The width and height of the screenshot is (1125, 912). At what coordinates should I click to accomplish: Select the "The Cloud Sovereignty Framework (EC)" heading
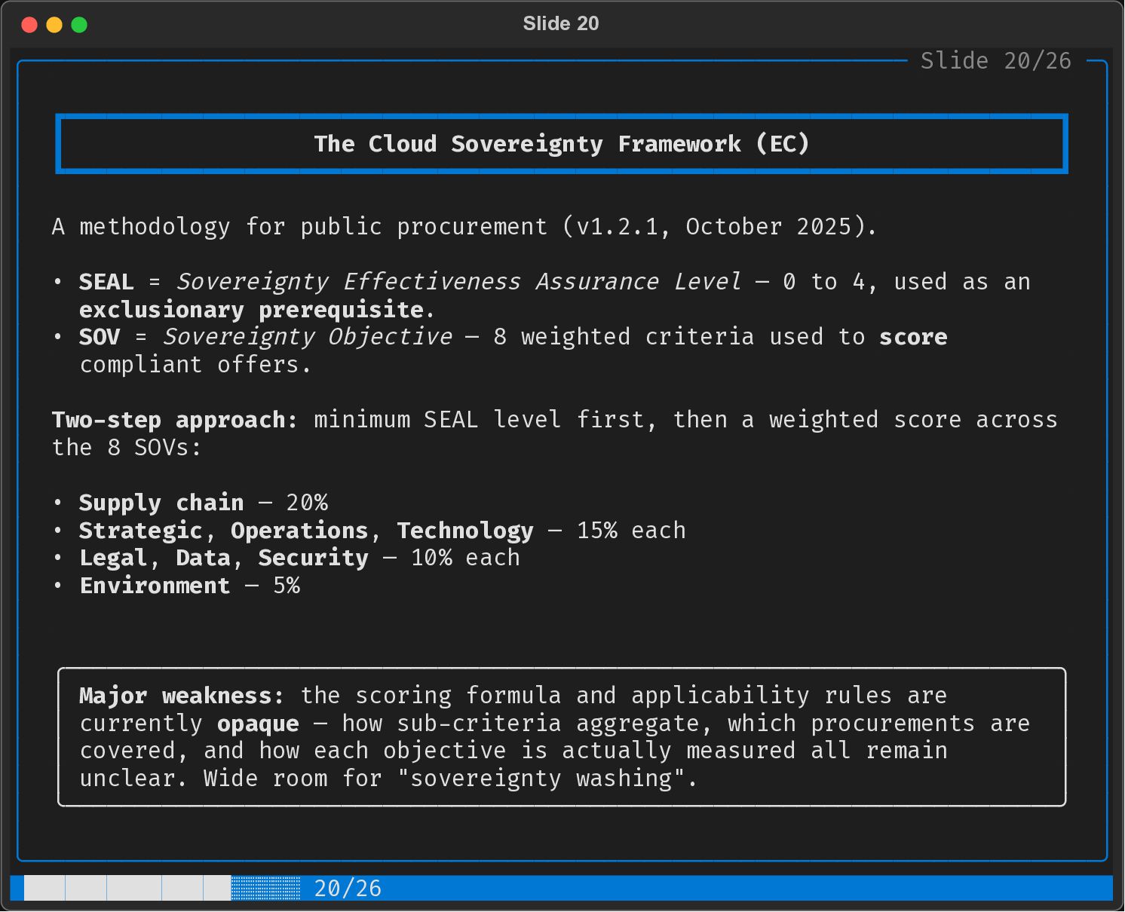(x=561, y=144)
